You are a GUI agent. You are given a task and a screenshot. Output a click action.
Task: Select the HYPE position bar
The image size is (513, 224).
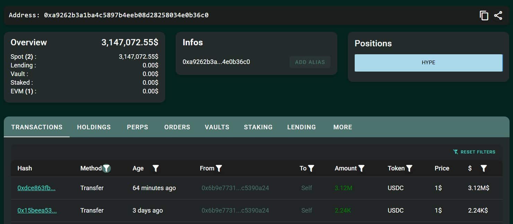tap(428, 63)
